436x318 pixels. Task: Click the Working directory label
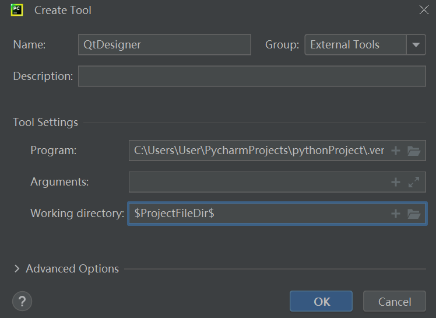[77, 214]
